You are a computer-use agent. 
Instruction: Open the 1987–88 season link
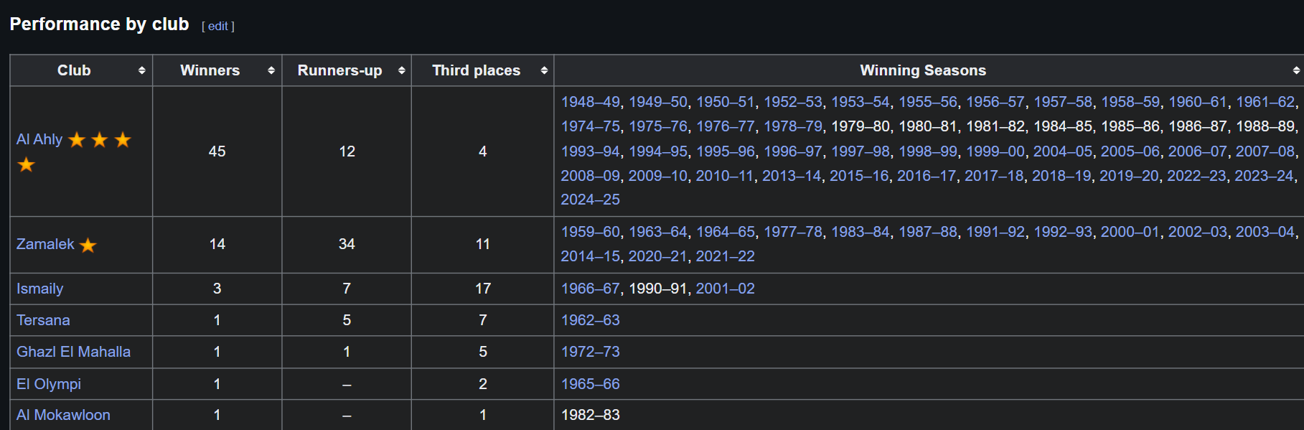click(928, 232)
